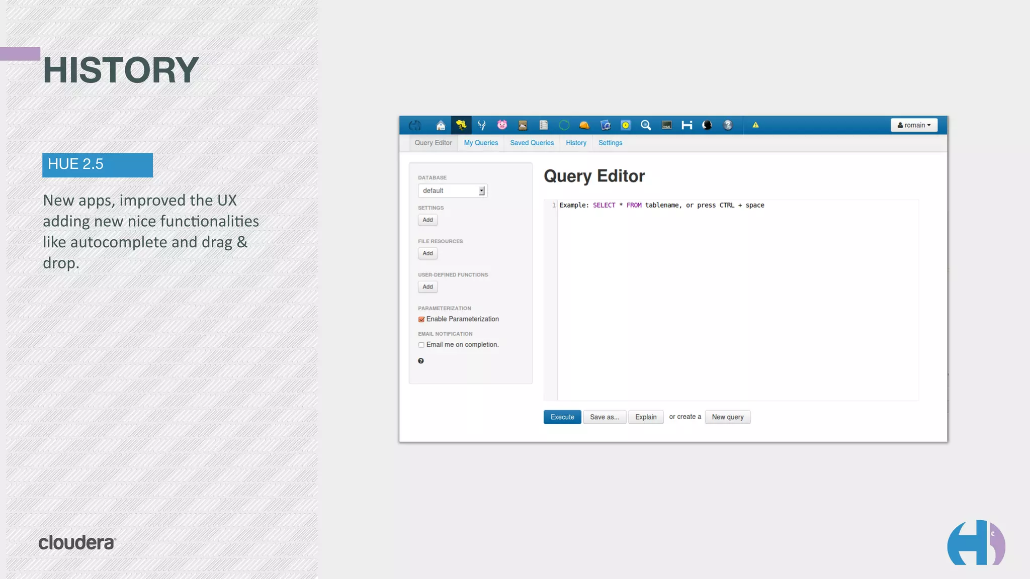This screenshot has height=579, width=1030.
Task: Open the Home icon in toolbar
Action: point(441,125)
